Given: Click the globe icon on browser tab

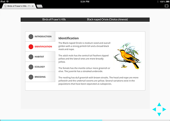Looking at the screenshot, I should click(x=5, y=6).
